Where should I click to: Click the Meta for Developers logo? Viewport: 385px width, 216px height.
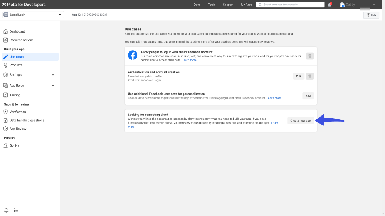(x=23, y=4)
